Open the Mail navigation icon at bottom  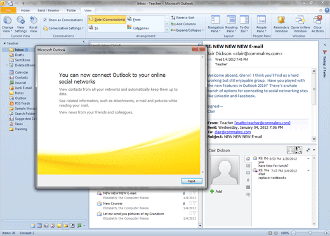[33, 226]
